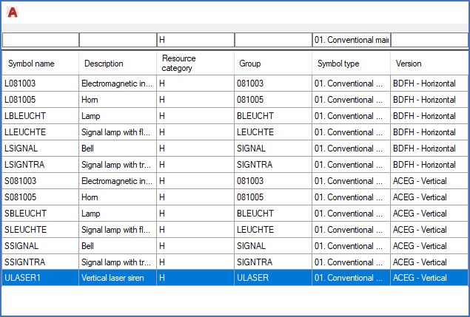470x317 pixels.
Task: Click Horn description in the L081005 row
Action: pyautogui.click(x=118, y=100)
